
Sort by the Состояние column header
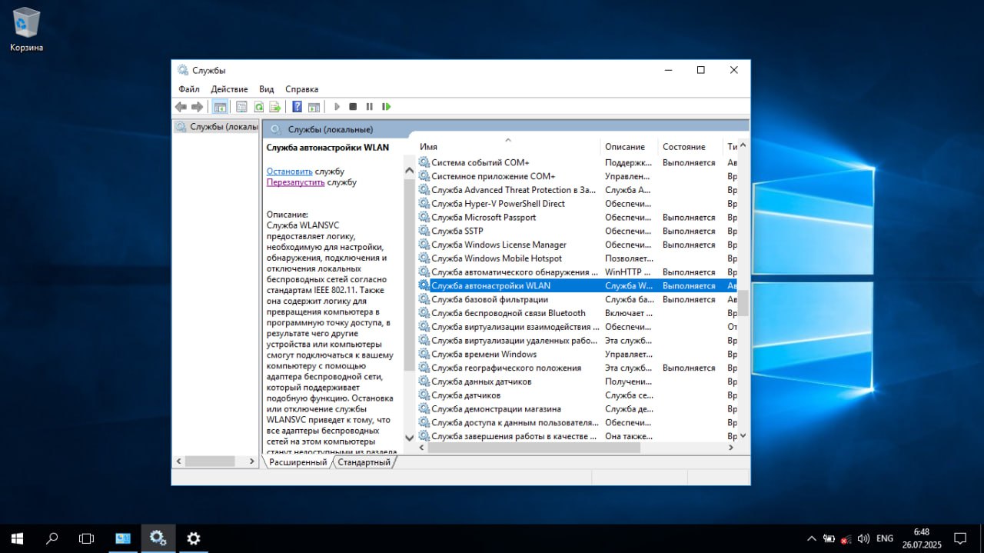click(x=690, y=146)
